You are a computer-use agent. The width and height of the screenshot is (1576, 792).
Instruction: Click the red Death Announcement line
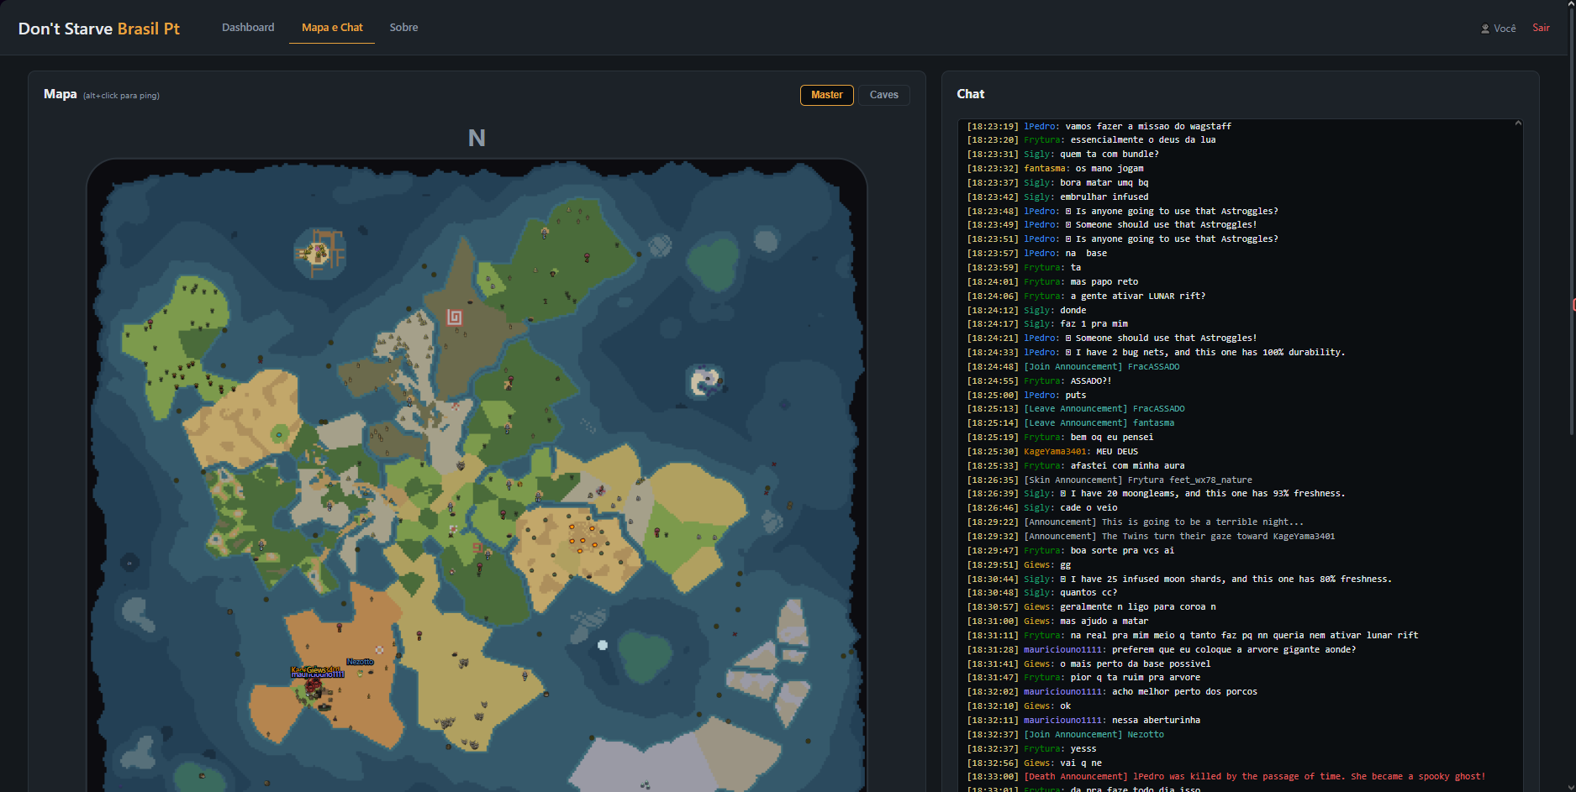coord(1226,777)
